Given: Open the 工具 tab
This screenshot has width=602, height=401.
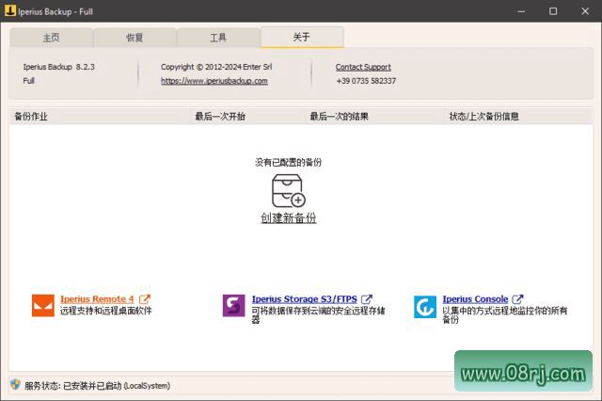Looking at the screenshot, I should [x=218, y=38].
